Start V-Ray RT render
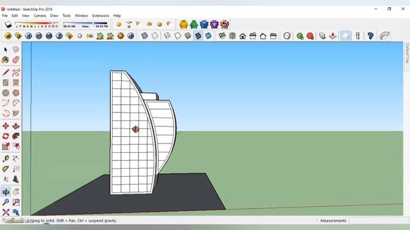 [x=38, y=36]
